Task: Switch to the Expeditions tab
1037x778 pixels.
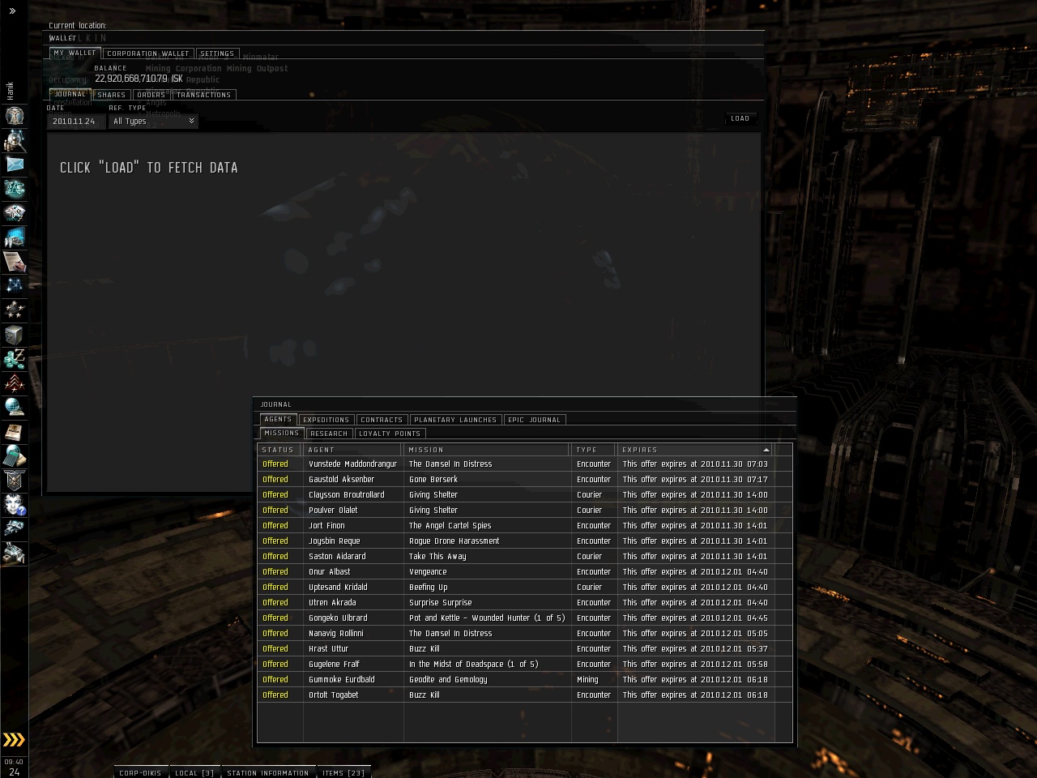Action: (326, 420)
